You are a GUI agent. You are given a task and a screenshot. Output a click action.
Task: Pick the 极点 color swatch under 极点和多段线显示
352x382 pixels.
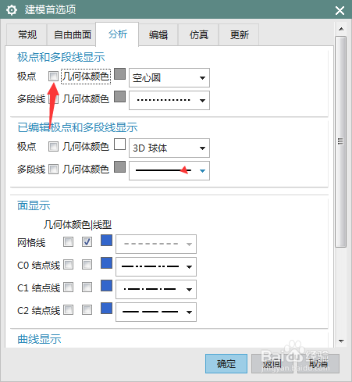click(x=119, y=74)
